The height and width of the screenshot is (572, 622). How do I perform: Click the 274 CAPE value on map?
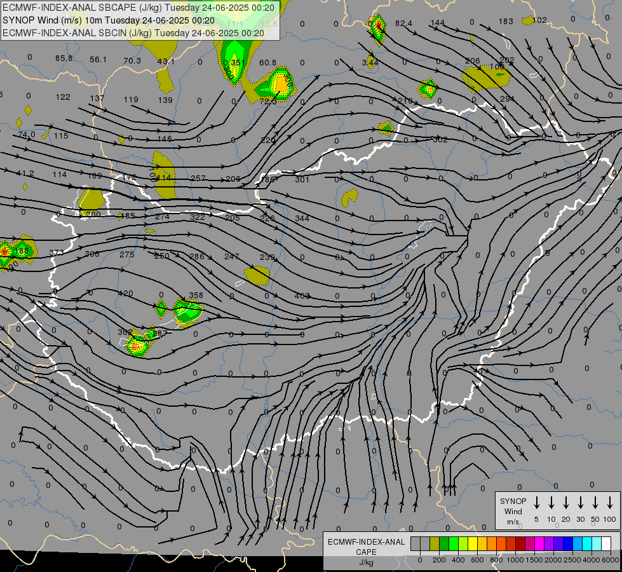[x=162, y=217]
